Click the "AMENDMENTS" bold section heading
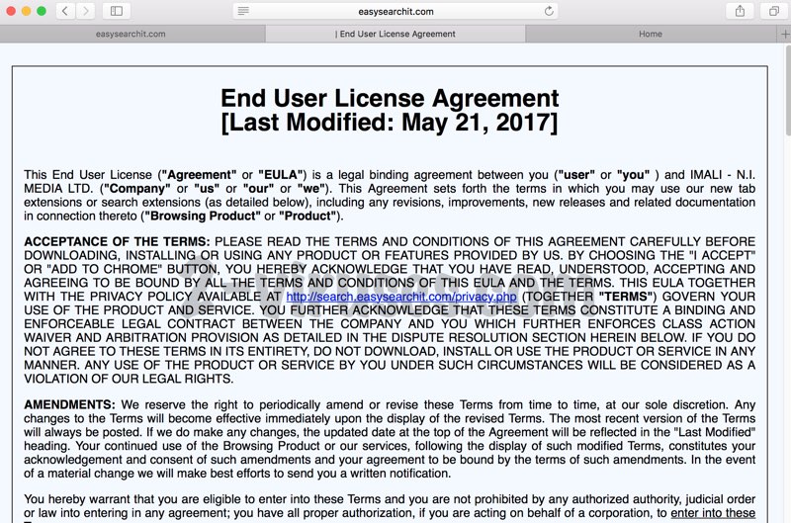Screen dimensions: 791x523 pos(69,404)
